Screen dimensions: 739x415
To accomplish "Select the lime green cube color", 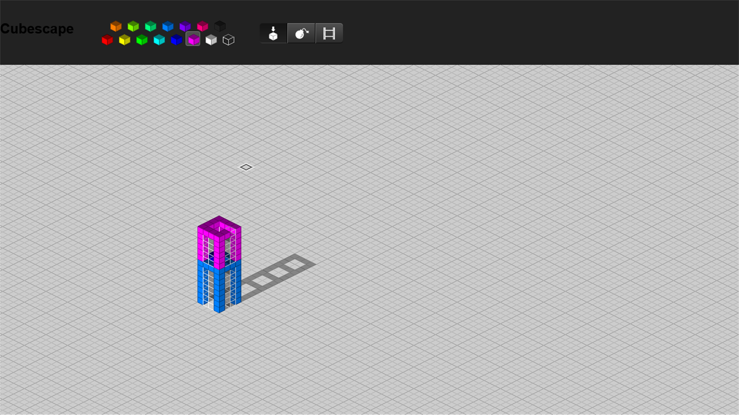I will (x=133, y=26).
